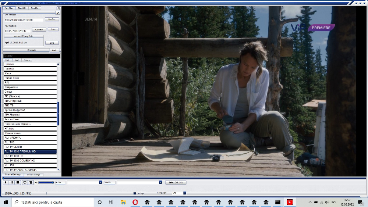Image resolution: width=368 pixels, height=207 pixels.
Task: Open the system volume tray icon
Action: click(x=327, y=202)
